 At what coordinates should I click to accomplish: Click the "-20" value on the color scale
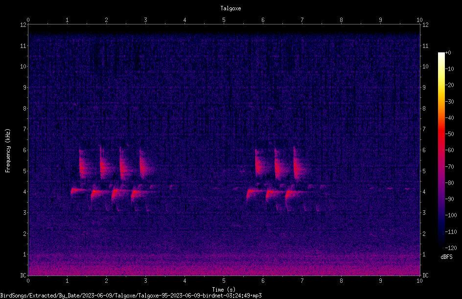click(450, 85)
